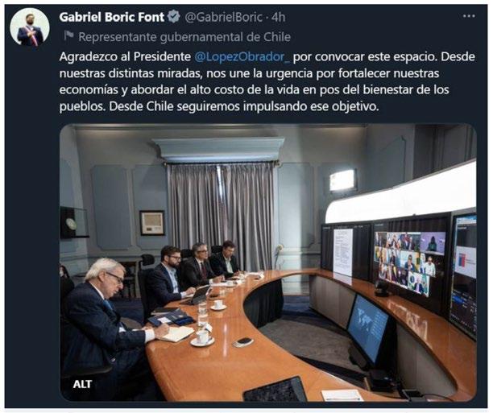Click the framed picture on the wall
Image resolution: width=493 pixels, height=413 pixels.
tap(152, 222)
